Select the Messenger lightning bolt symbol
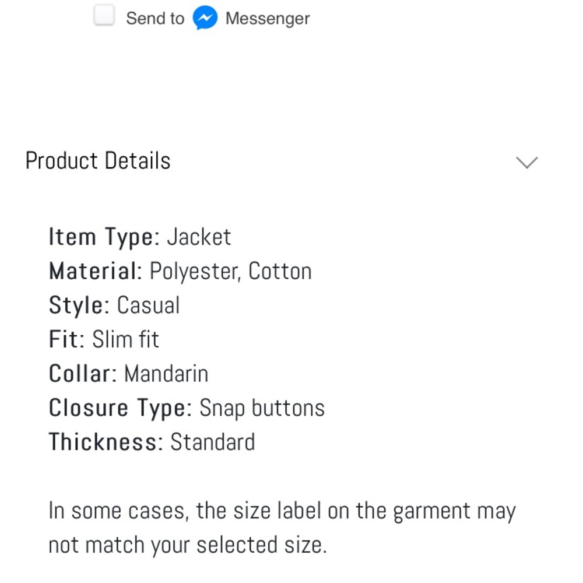This screenshot has width=583, height=583. click(x=205, y=17)
